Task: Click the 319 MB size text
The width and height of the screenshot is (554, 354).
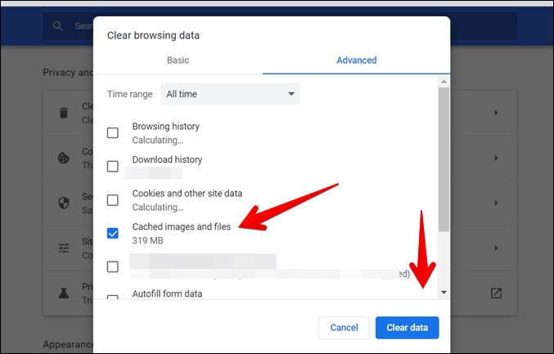Action: pos(147,240)
